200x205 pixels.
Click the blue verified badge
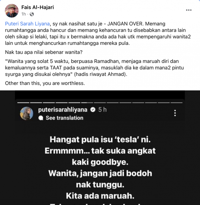point(93,109)
